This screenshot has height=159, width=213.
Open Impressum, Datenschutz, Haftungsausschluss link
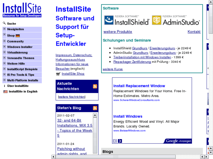click(74, 57)
